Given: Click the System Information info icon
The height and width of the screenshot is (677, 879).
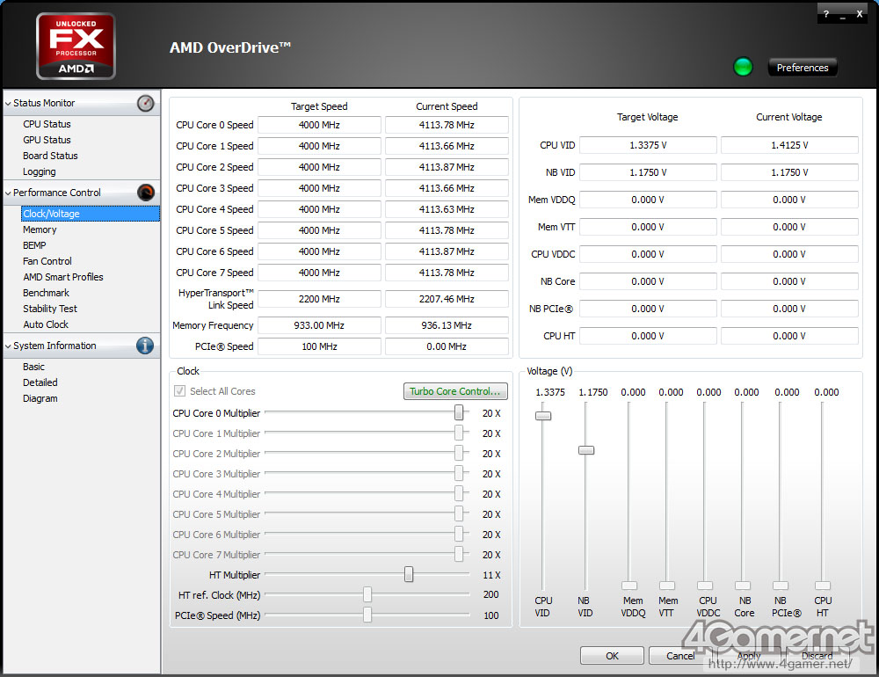Looking at the screenshot, I should click(145, 346).
